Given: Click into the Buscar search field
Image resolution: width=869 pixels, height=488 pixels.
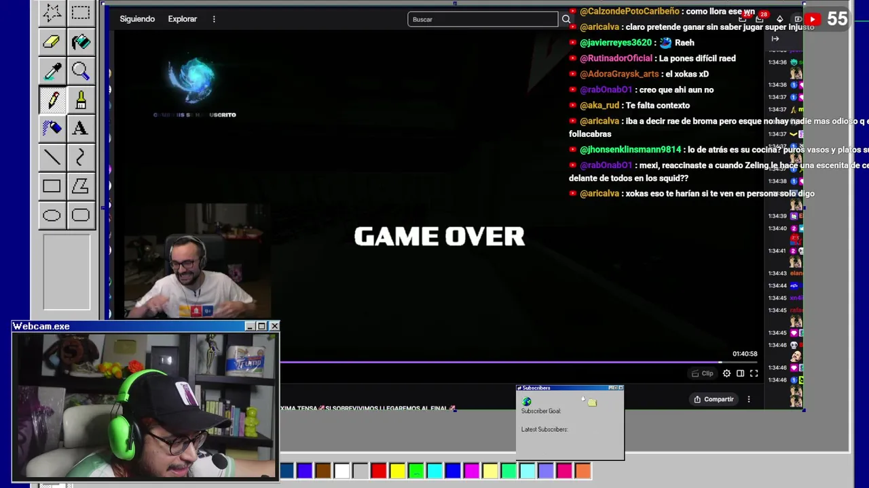Looking at the screenshot, I should tap(483, 19).
